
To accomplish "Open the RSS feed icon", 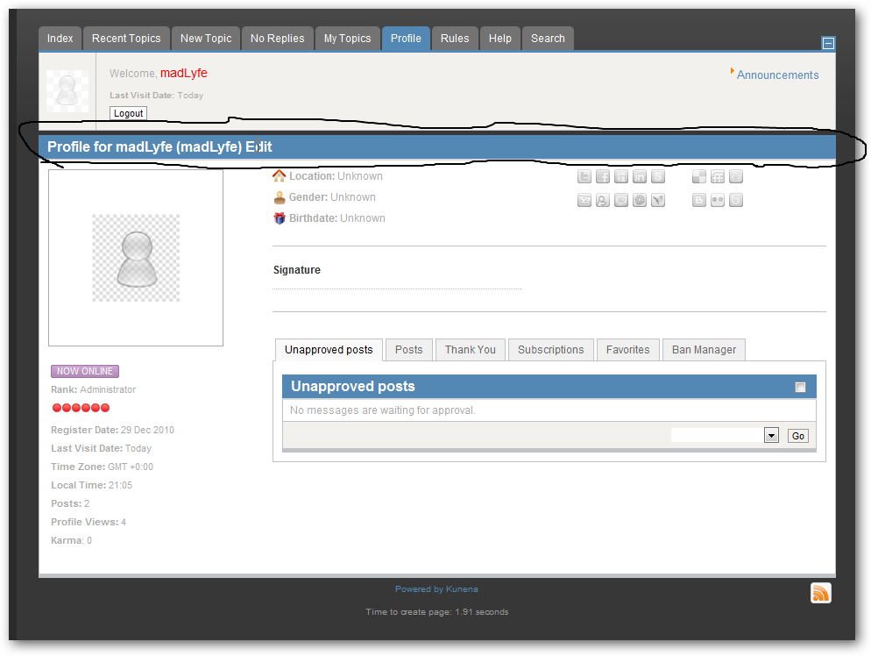I will coord(821,593).
